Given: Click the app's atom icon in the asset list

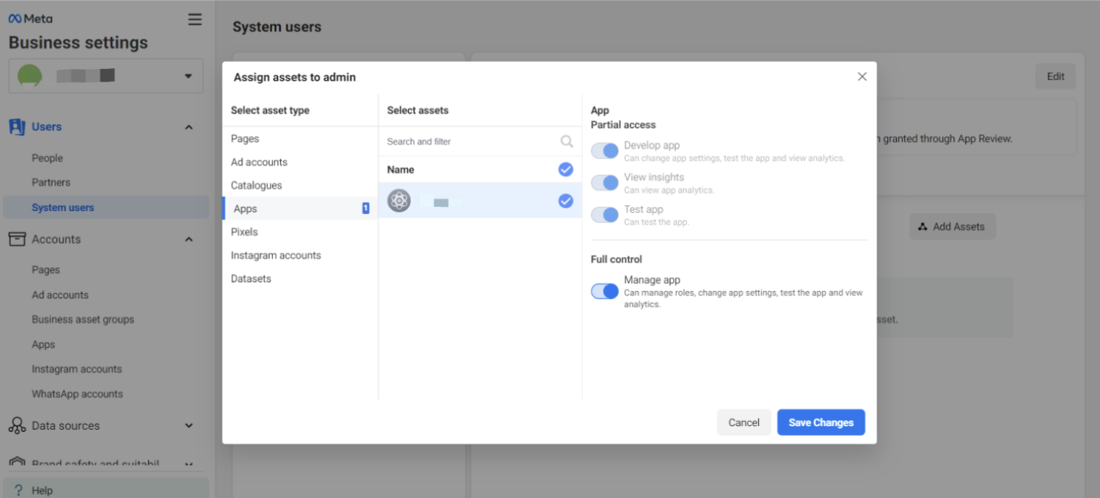Looking at the screenshot, I should click(x=399, y=200).
